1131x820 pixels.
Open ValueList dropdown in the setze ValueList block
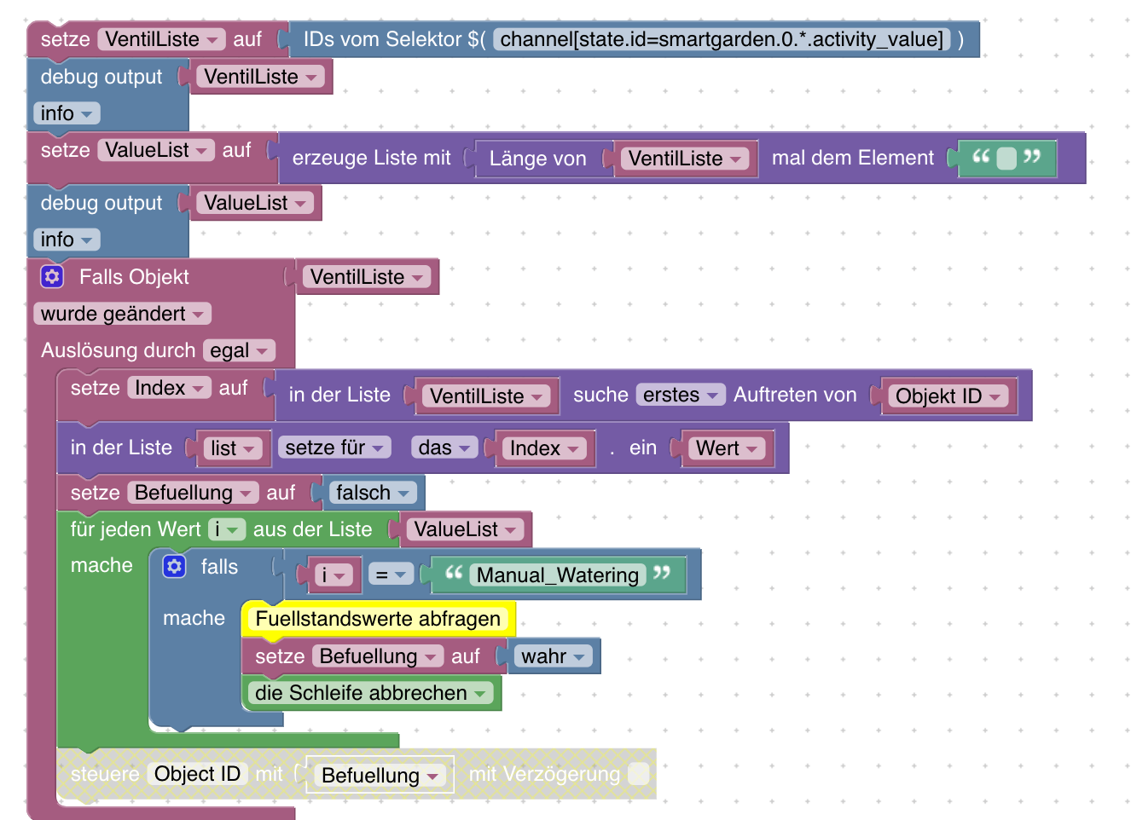click(156, 150)
